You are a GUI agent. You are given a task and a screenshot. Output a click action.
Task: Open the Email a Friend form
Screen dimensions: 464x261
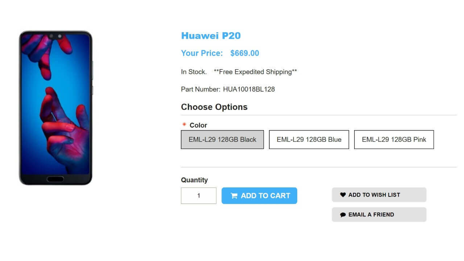[379, 215]
